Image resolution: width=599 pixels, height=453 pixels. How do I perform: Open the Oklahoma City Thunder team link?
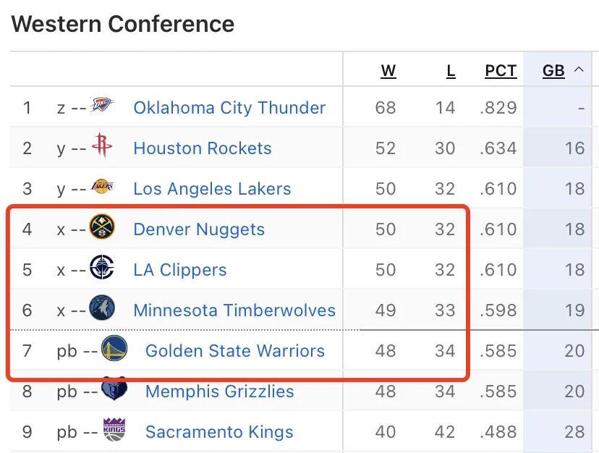(x=229, y=108)
